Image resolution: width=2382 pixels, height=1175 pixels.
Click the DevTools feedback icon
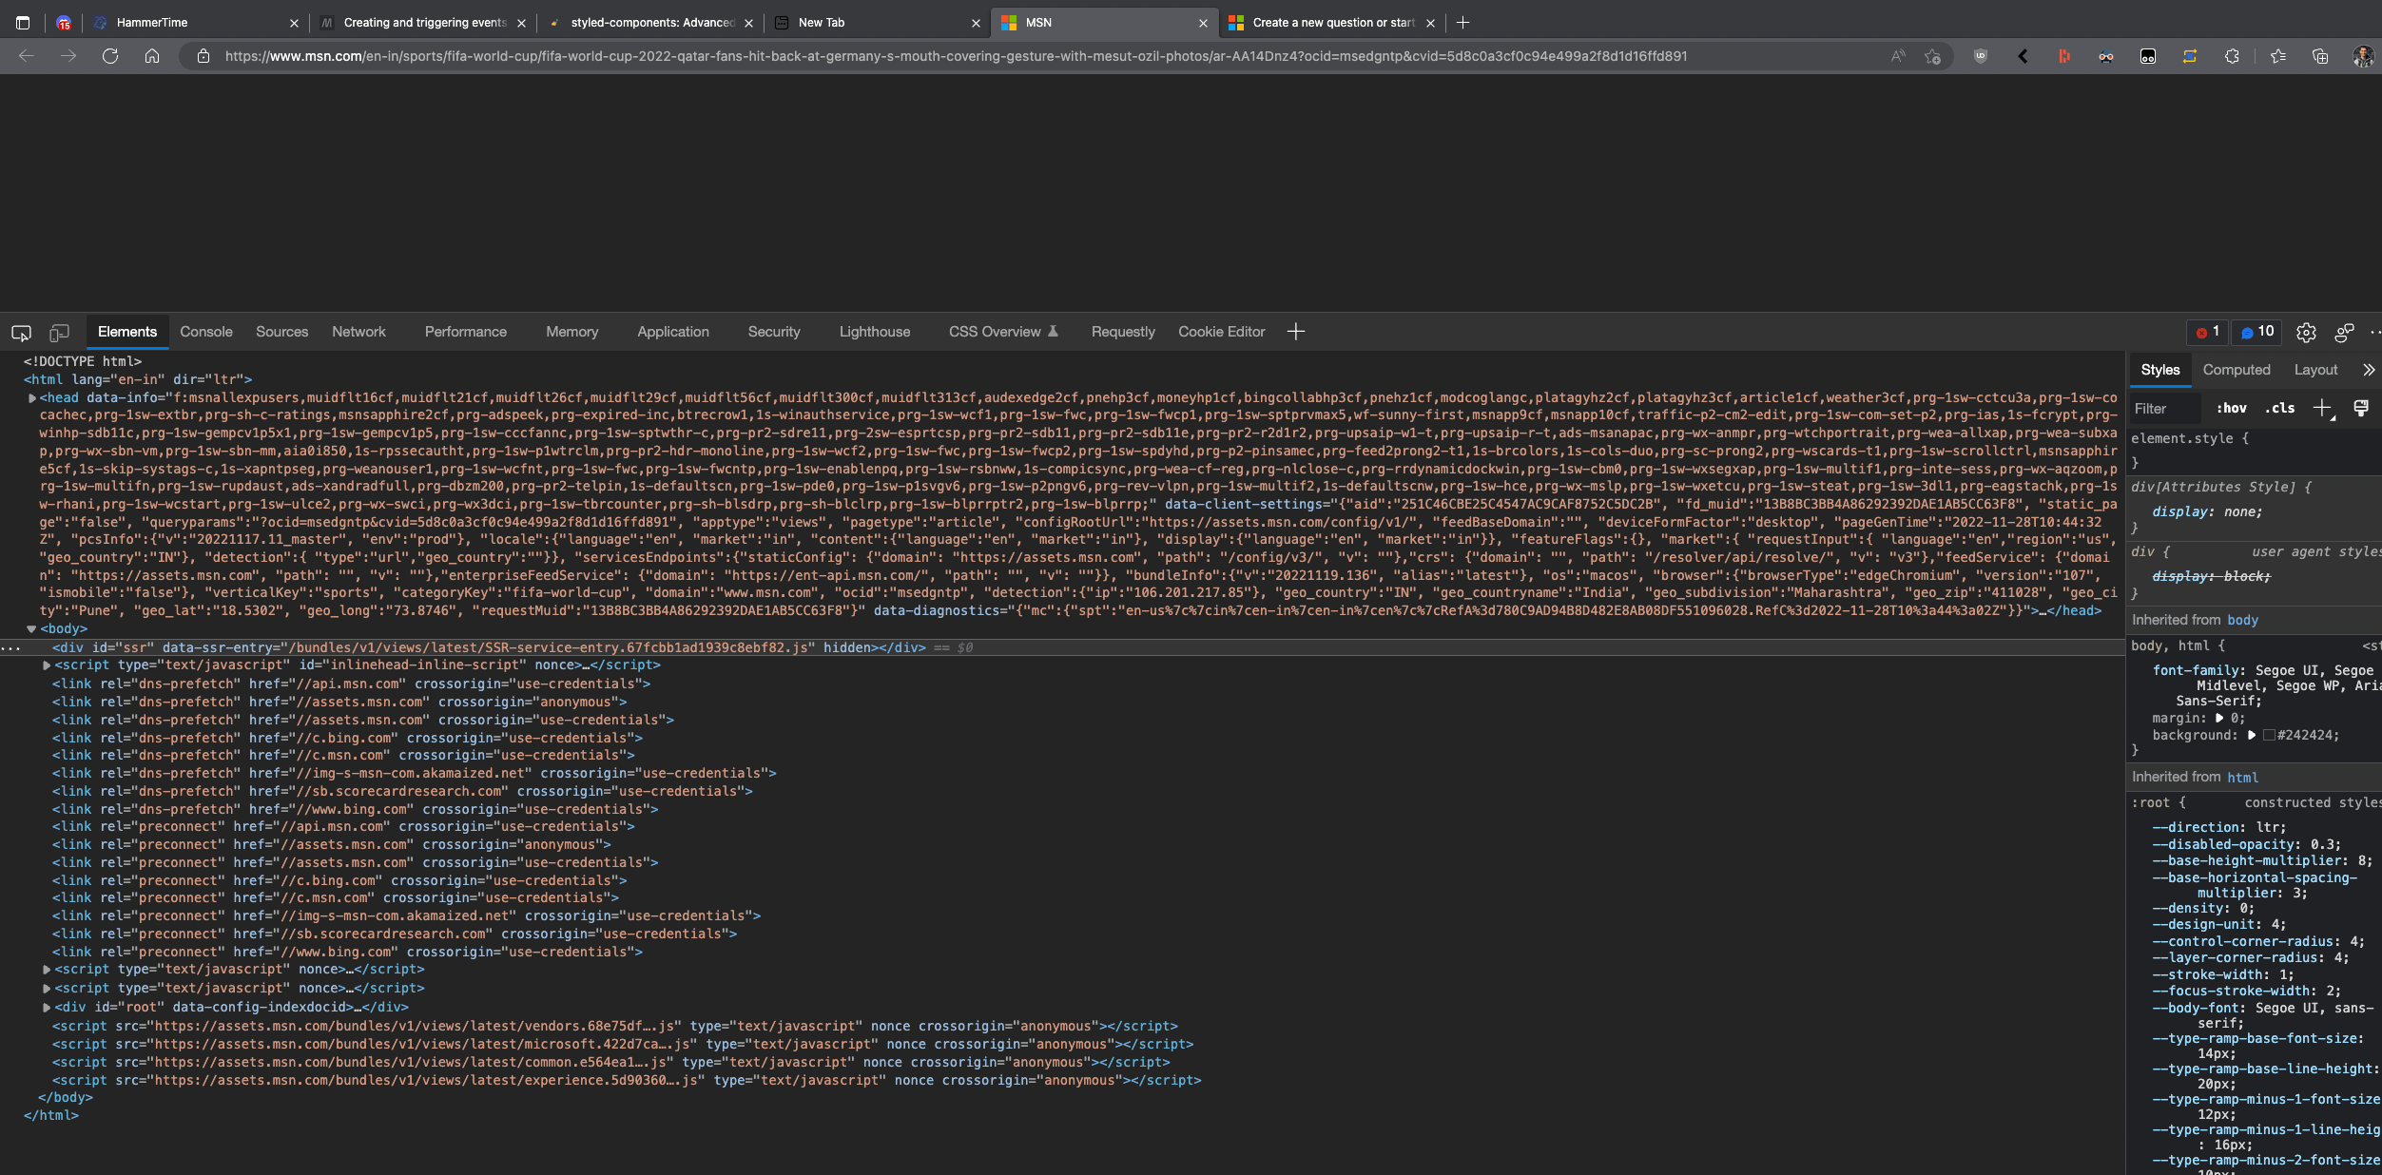2344,332
